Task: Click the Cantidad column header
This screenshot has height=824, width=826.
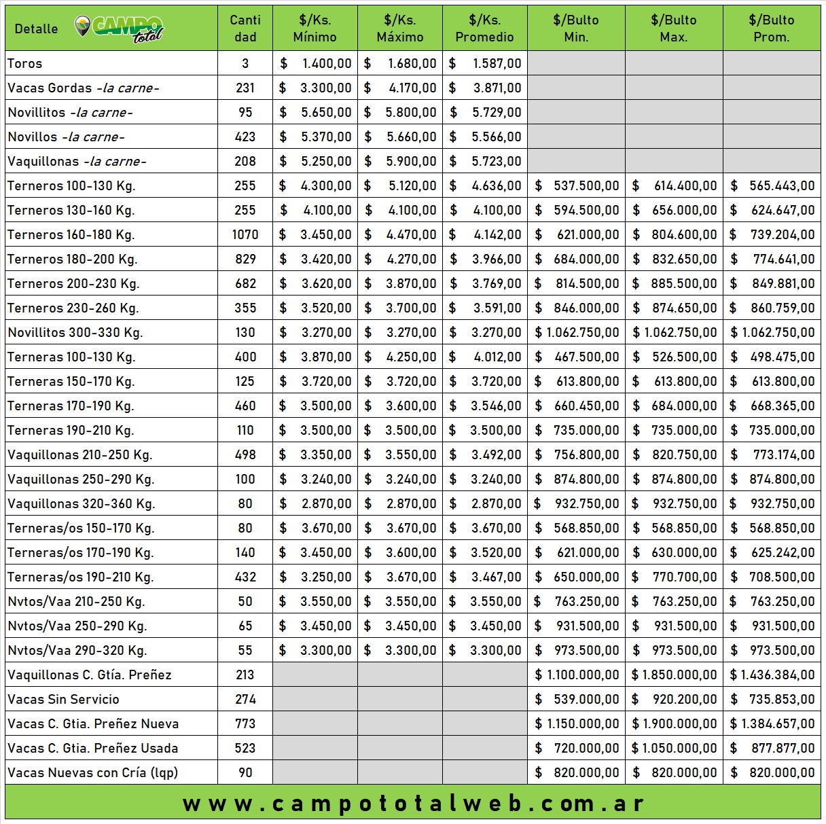Action: click(x=245, y=29)
